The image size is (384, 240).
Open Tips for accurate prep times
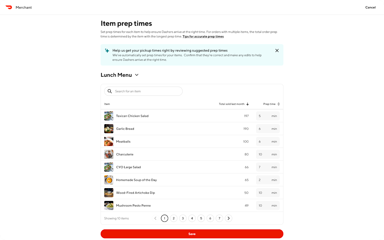[203, 36]
